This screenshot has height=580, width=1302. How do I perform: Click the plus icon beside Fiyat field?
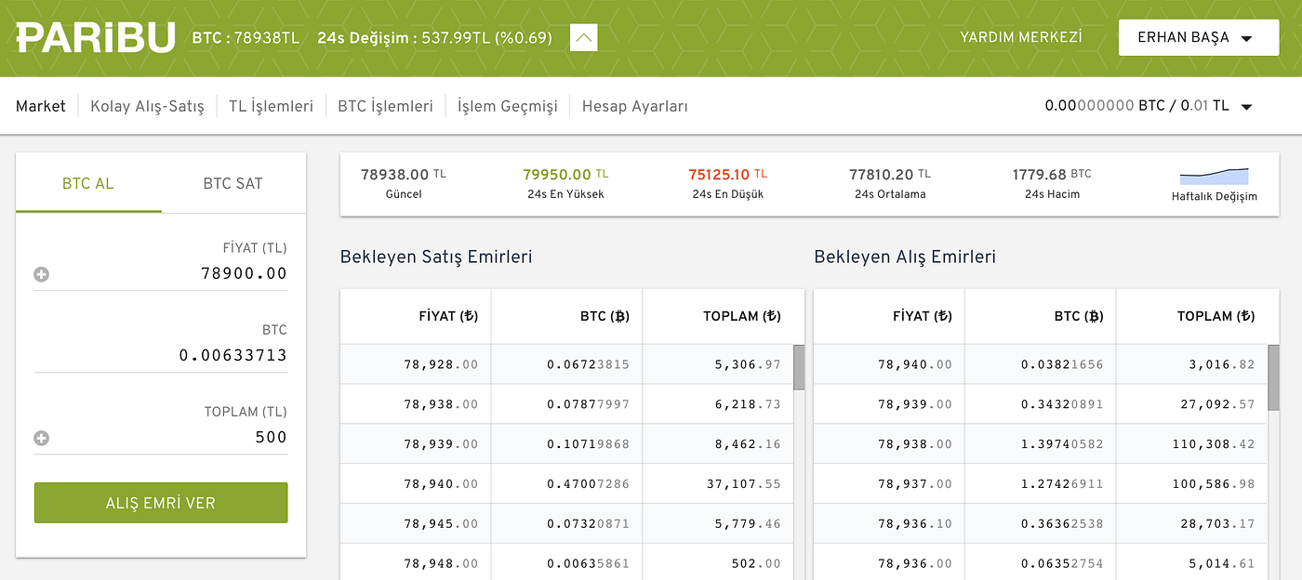(41, 274)
